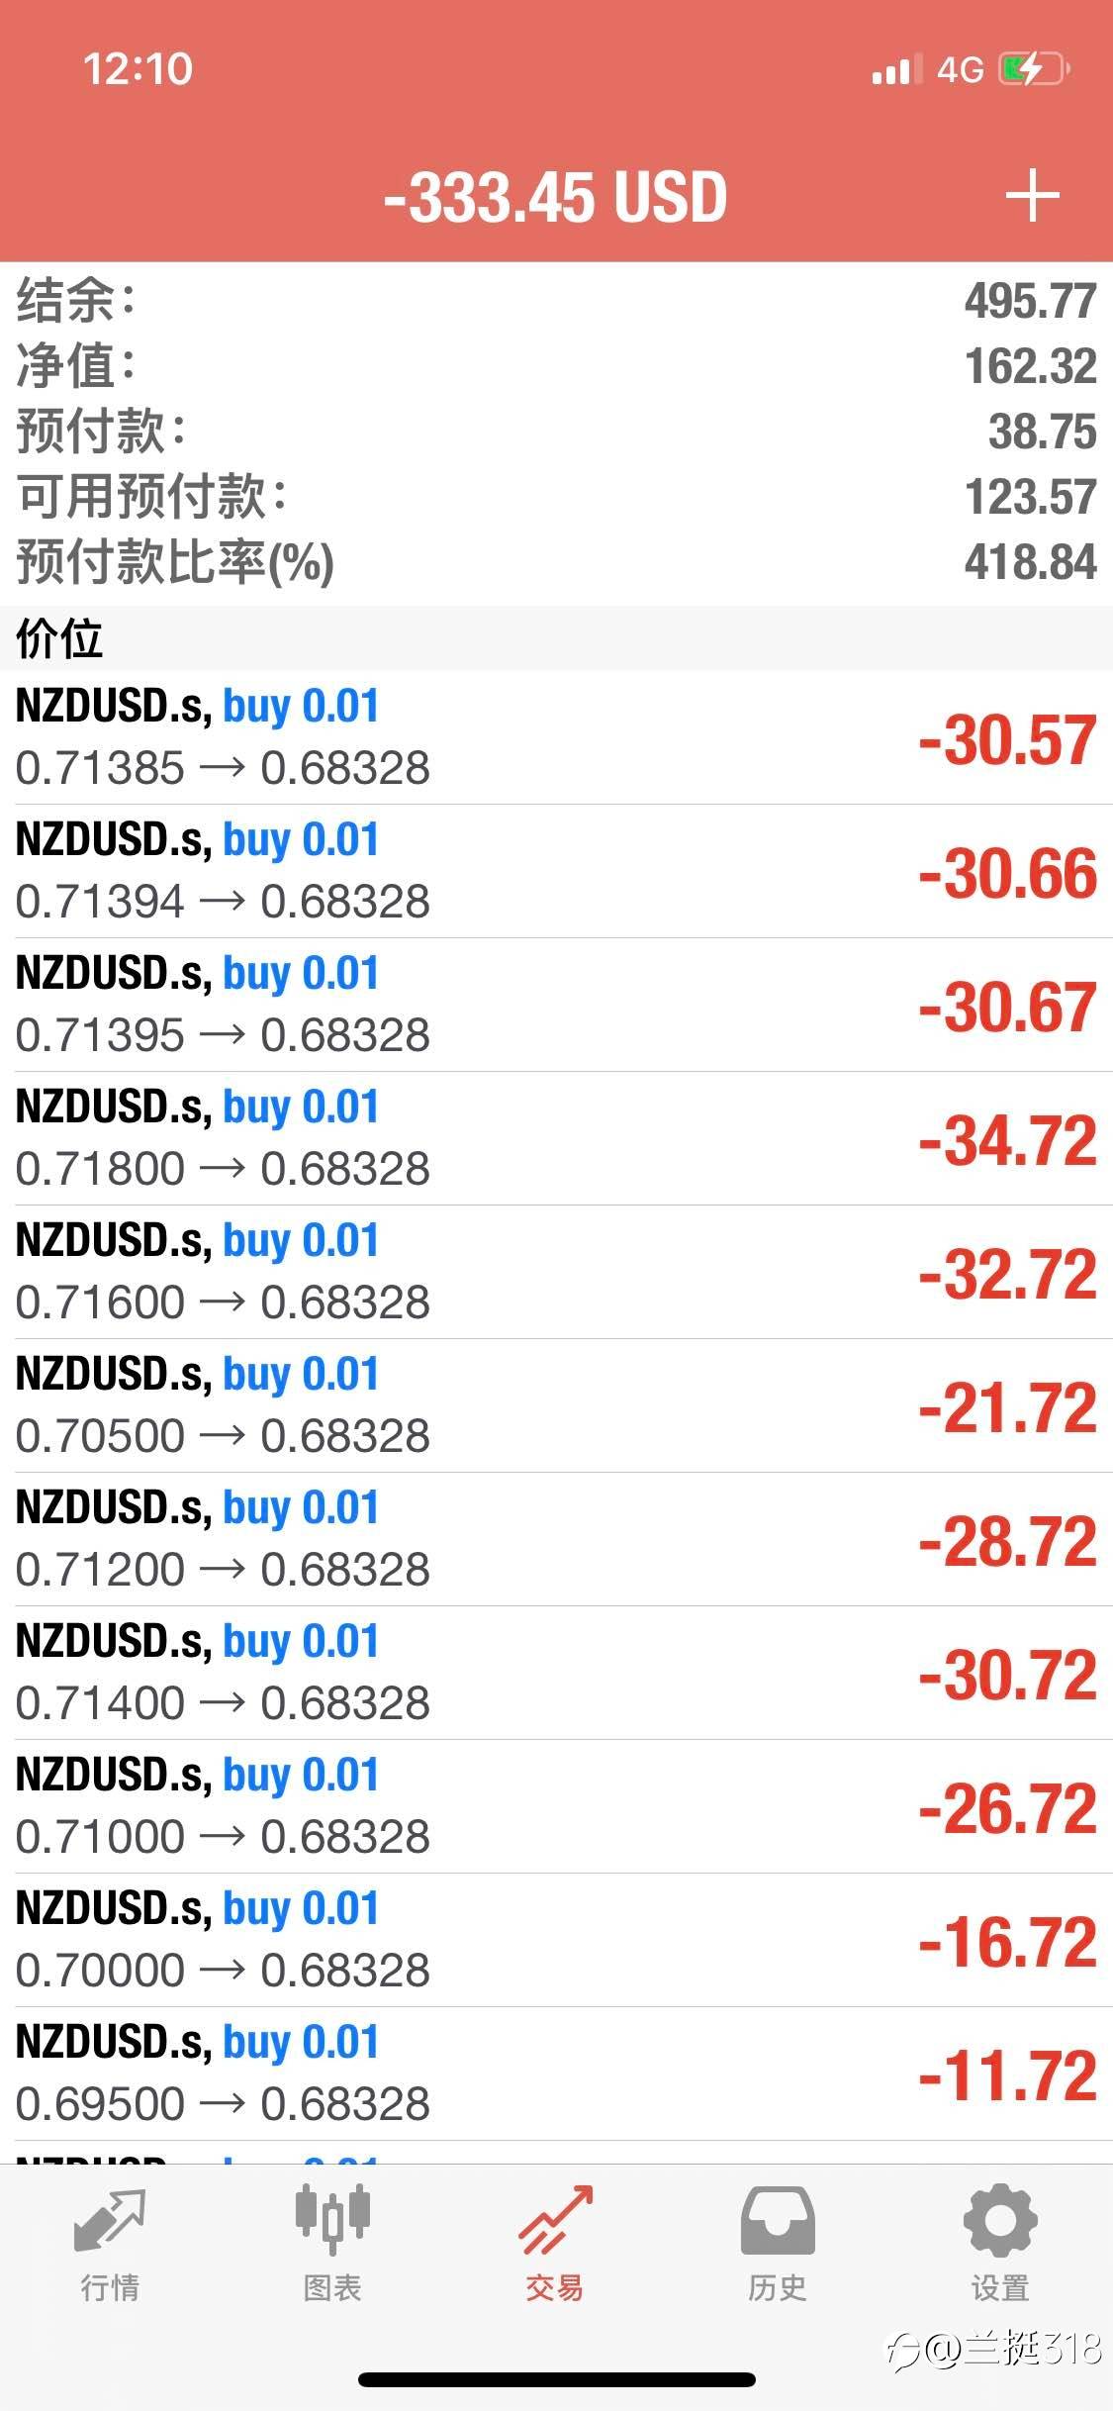Image resolution: width=1113 pixels, height=2411 pixels.
Task: Tap position with -11.72 loss
Action: pyautogui.click(x=556, y=2073)
